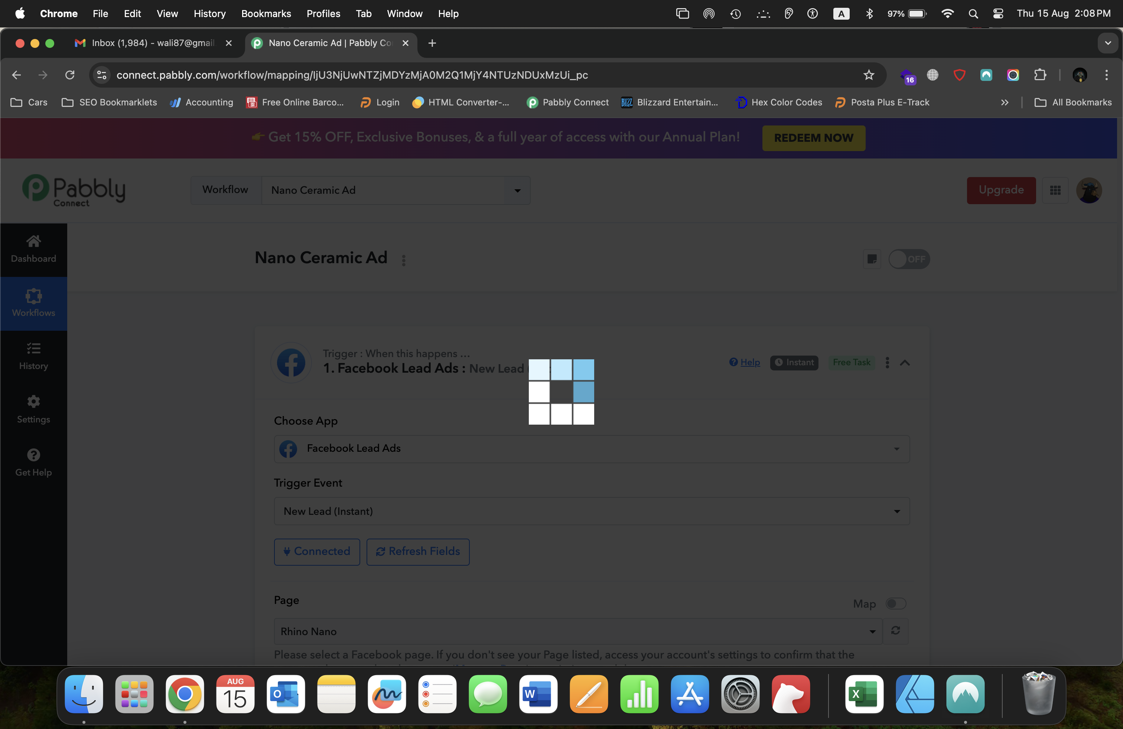Open the History sidebar item

[33, 356]
